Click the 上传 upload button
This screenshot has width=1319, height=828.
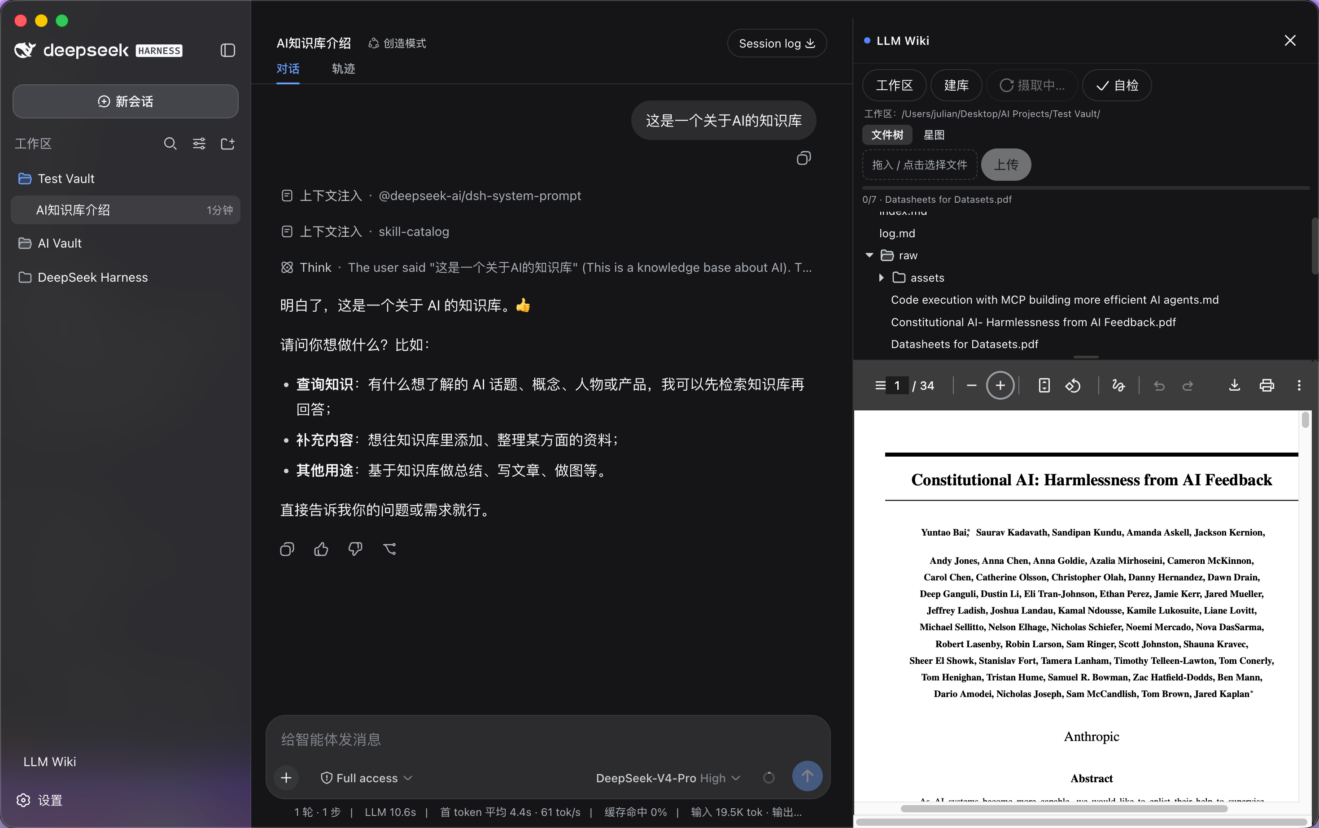(1006, 164)
